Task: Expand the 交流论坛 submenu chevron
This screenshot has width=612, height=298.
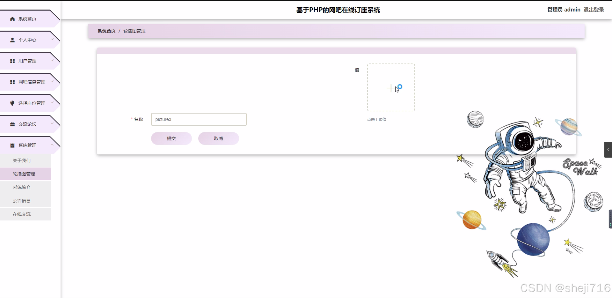Action: 52,123
